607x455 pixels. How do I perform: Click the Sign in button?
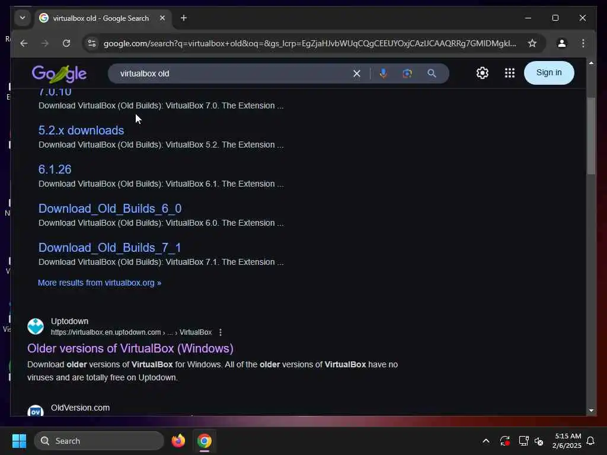point(548,73)
